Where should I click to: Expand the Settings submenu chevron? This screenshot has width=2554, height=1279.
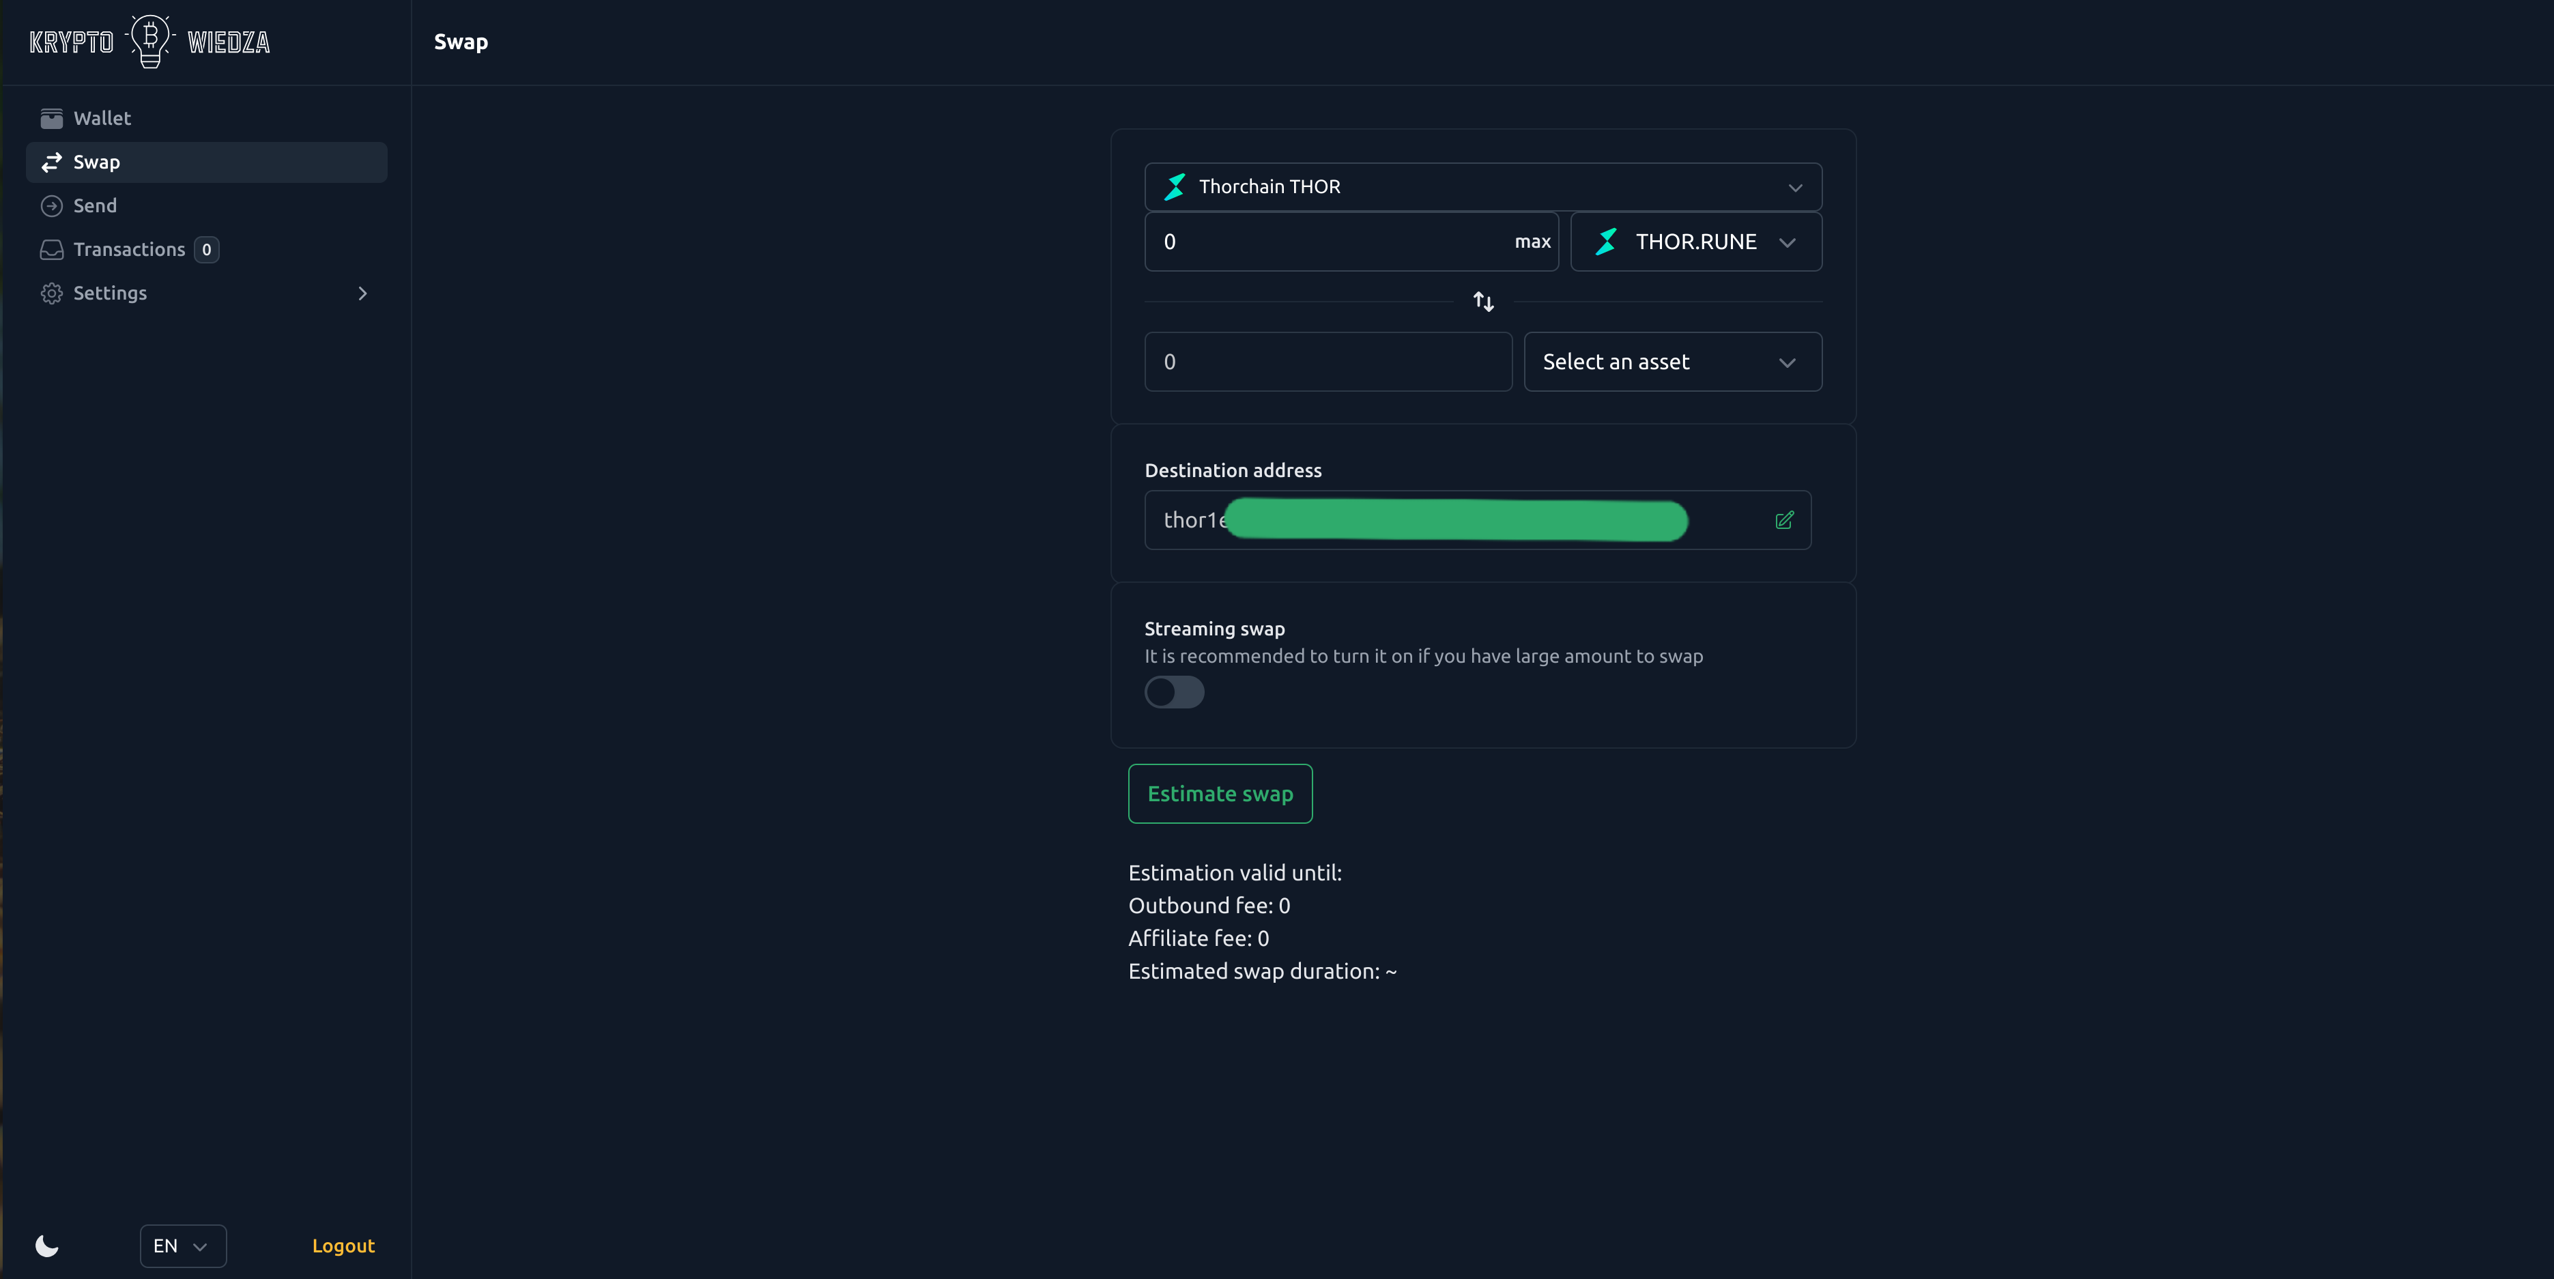coord(362,293)
